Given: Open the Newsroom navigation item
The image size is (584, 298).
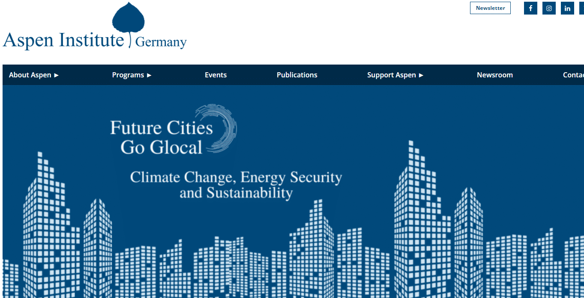Looking at the screenshot, I should coord(494,75).
